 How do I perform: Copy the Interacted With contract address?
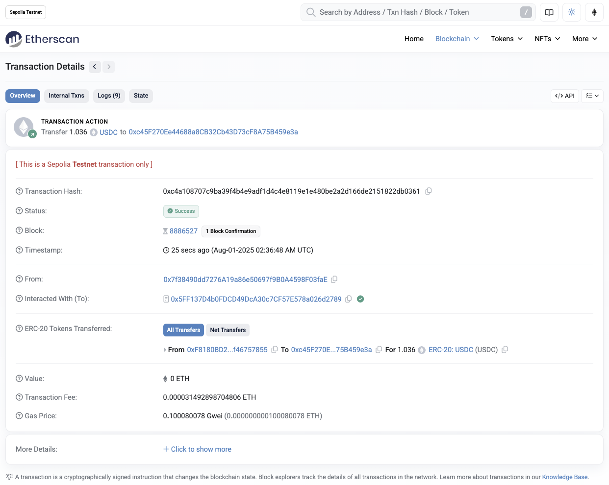tap(349, 299)
